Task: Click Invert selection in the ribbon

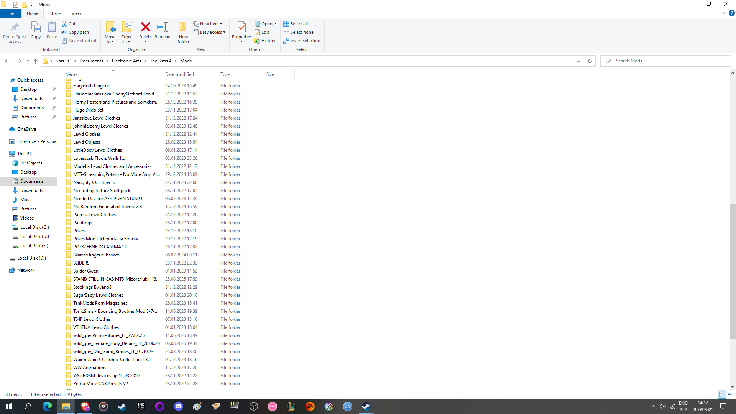Action: tap(302, 41)
